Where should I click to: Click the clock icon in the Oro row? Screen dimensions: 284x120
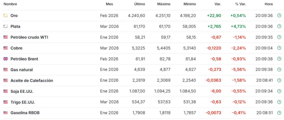[x=279, y=16]
